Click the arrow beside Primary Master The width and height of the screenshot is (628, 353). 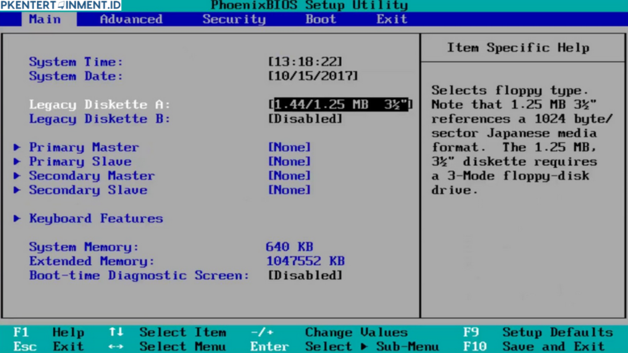click(17, 148)
